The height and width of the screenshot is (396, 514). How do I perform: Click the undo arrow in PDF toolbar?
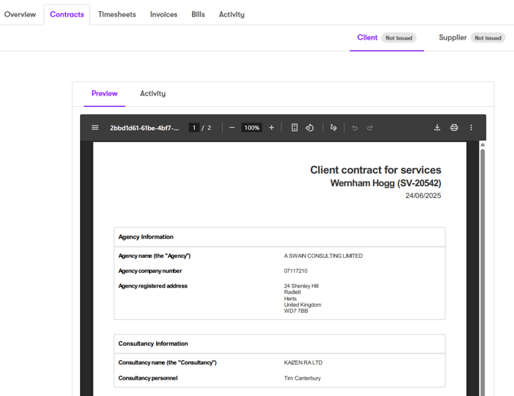point(355,128)
